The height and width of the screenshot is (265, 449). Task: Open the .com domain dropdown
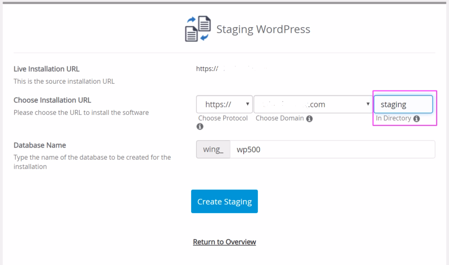(313, 104)
